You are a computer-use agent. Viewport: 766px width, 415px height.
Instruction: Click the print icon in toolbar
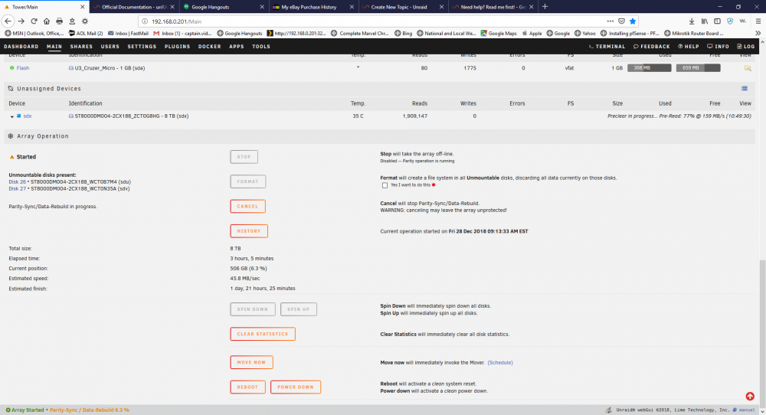pos(59,21)
